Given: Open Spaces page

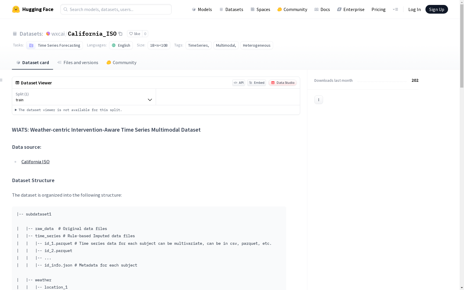Looking at the screenshot, I should click(x=260, y=9).
